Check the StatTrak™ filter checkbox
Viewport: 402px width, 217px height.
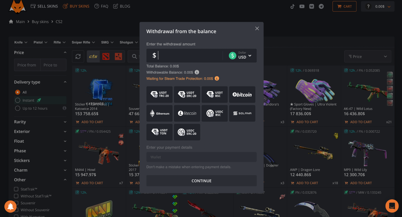[16, 189]
